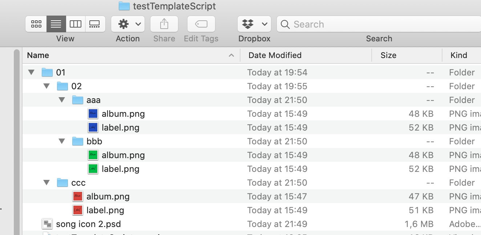Viewport: 481px width, 235px height.
Task: Switch to gallery view mode
Action: tap(95, 24)
